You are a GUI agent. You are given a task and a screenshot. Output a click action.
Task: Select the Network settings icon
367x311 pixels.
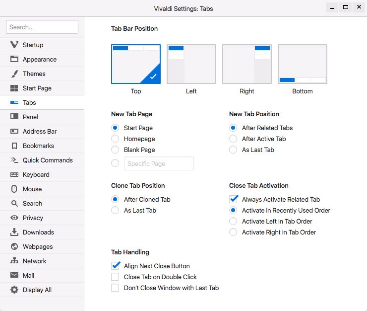pyautogui.click(x=14, y=260)
